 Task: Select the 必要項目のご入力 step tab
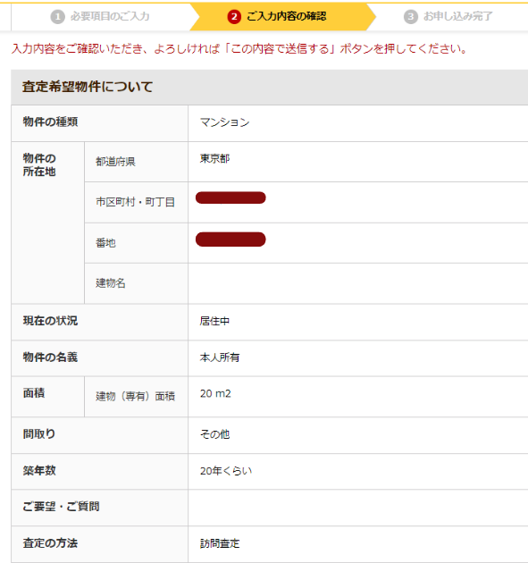coord(100,16)
